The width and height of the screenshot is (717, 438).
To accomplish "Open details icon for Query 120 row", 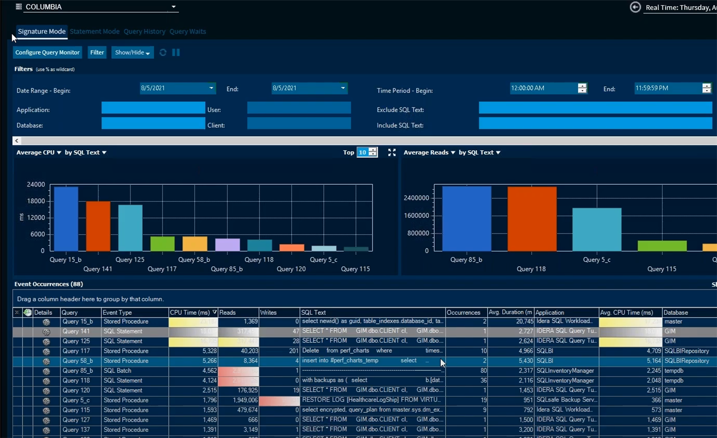I will (x=46, y=390).
